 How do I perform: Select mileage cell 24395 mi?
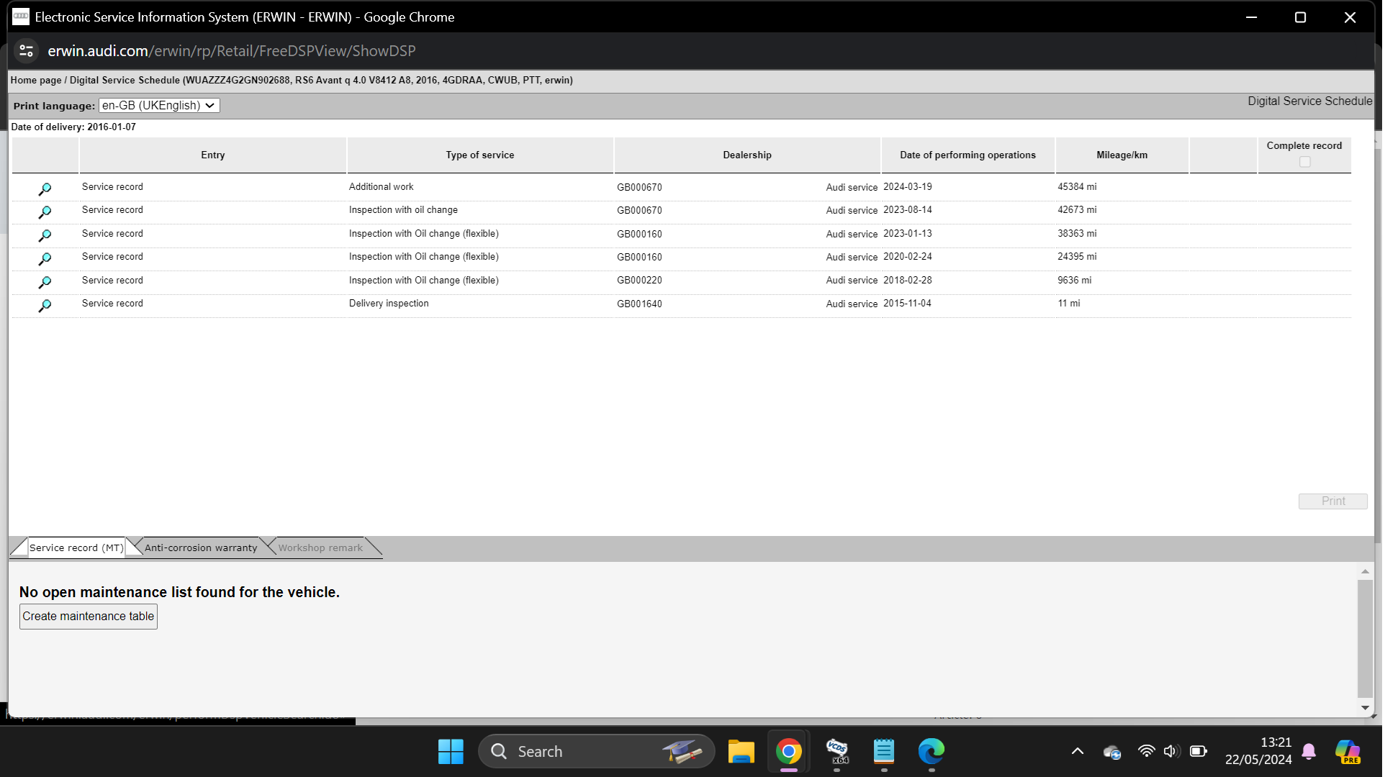(1079, 257)
